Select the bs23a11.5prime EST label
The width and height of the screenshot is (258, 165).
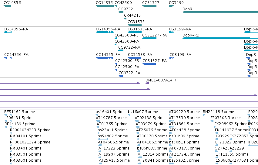[x=112, y=130]
